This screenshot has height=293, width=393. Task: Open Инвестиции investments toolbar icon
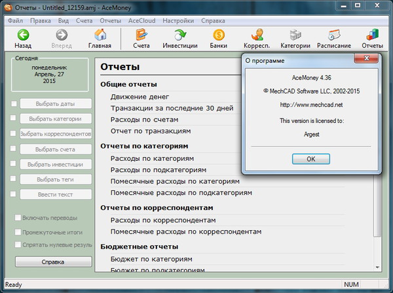181,35
